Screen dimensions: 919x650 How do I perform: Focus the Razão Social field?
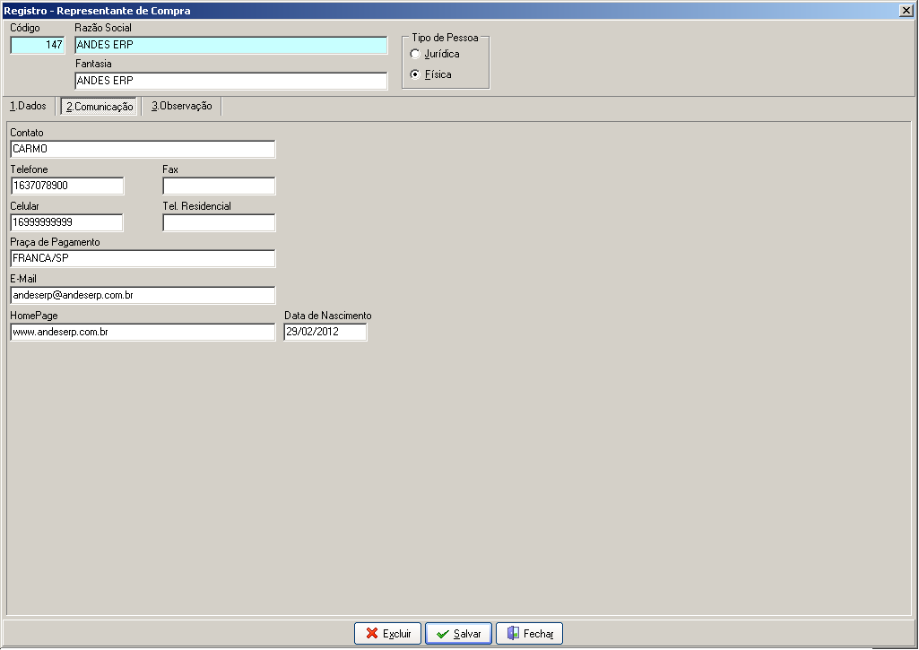coord(231,45)
